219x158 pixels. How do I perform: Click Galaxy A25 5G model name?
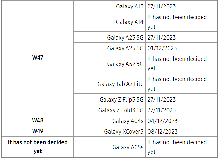pos(125,48)
